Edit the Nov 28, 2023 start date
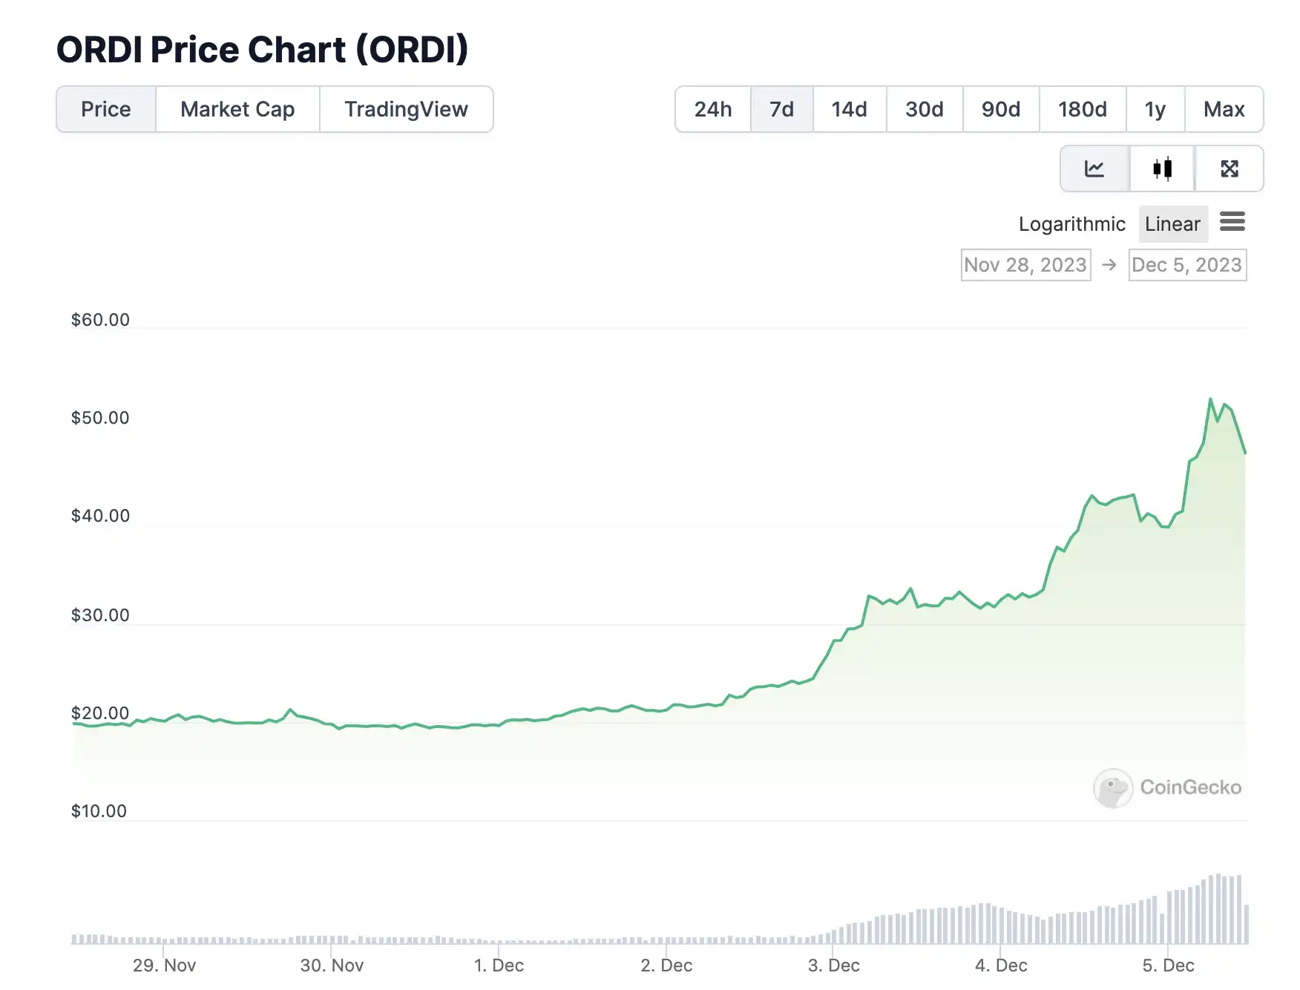1300x990 pixels. (x=1025, y=265)
